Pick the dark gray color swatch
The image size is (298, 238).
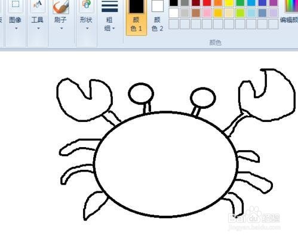point(185,2)
